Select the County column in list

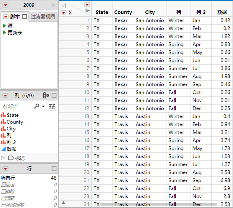coord(15,122)
